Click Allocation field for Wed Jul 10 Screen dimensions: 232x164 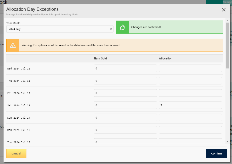point(190,68)
